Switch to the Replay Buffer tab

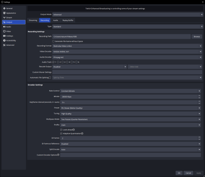[x=68, y=20]
